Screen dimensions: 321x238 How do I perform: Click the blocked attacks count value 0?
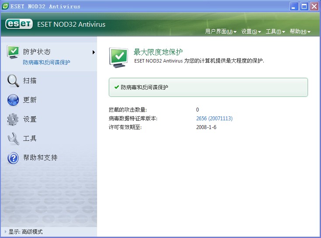tap(197, 109)
